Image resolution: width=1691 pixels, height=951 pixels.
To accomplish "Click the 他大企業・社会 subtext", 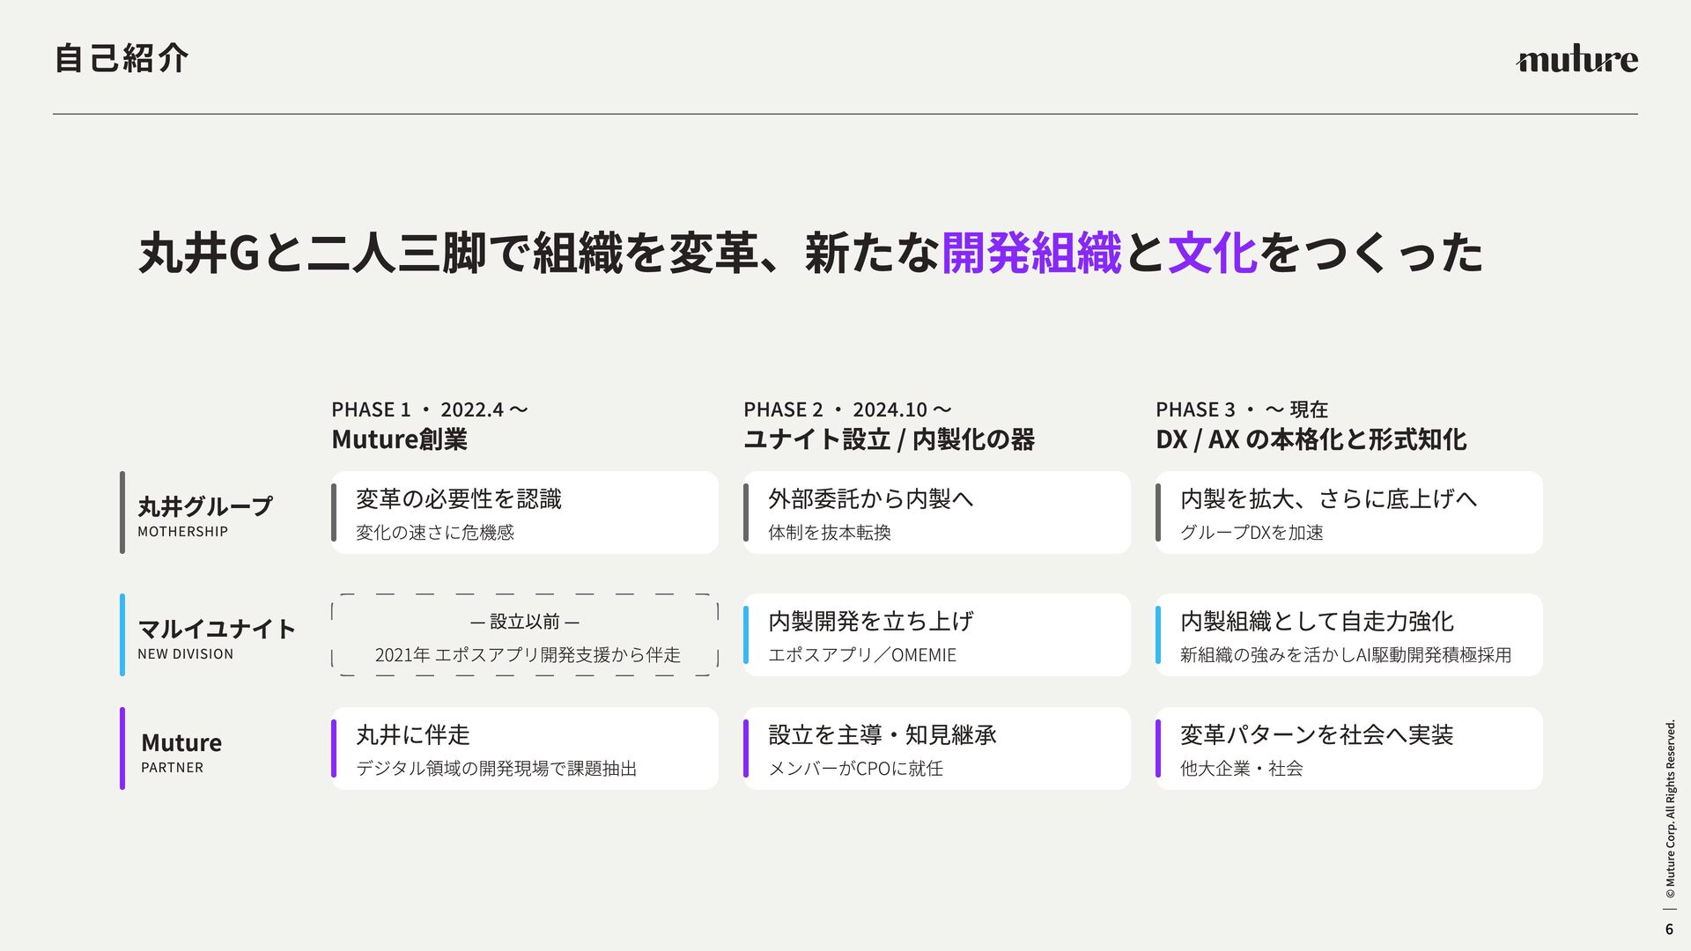I will pyautogui.click(x=1242, y=769).
